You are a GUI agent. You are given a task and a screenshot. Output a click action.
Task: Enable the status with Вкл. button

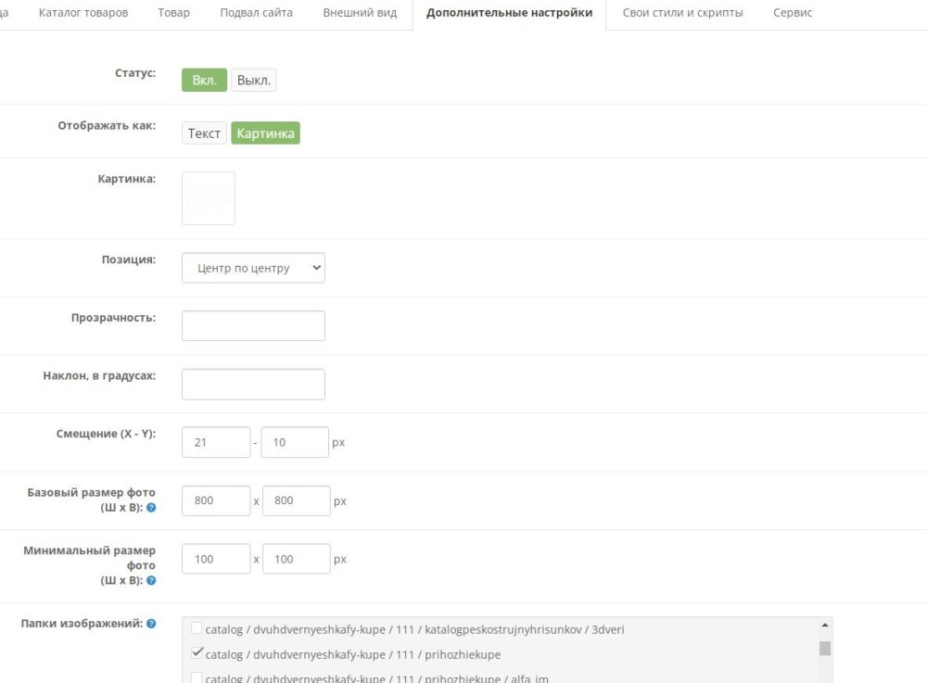pos(203,80)
